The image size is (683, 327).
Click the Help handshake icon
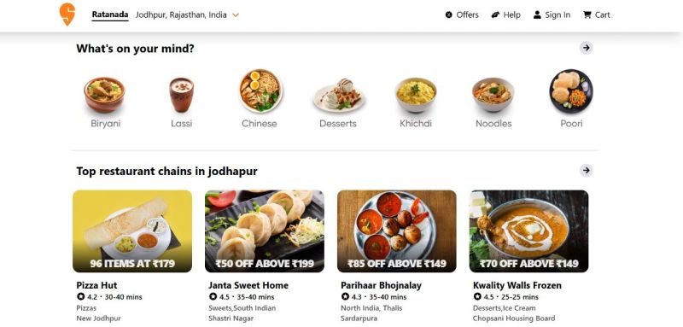[x=495, y=15]
